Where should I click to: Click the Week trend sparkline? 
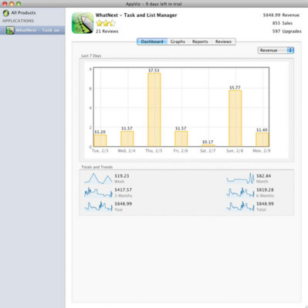tap(98, 179)
